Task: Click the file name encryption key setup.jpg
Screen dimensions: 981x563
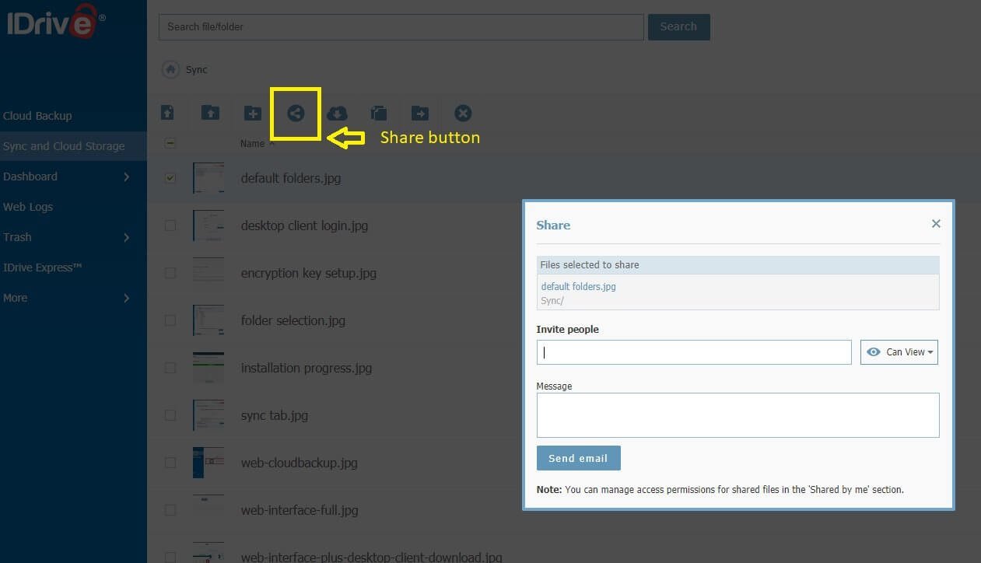Action: tap(309, 273)
